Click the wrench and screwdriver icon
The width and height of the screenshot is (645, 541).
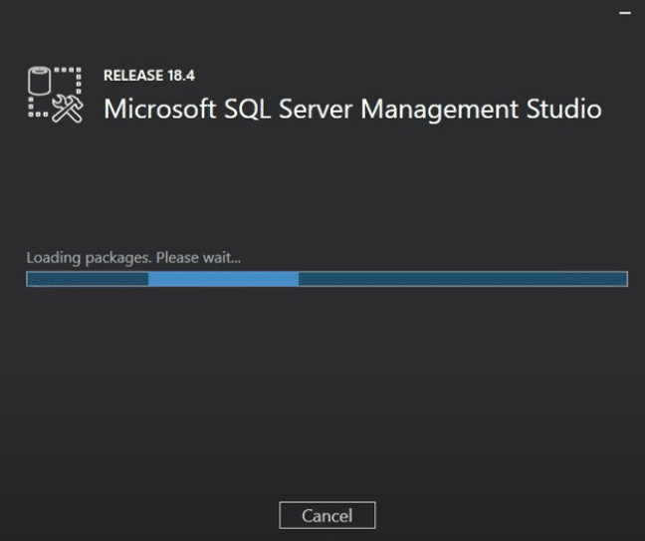point(67,110)
